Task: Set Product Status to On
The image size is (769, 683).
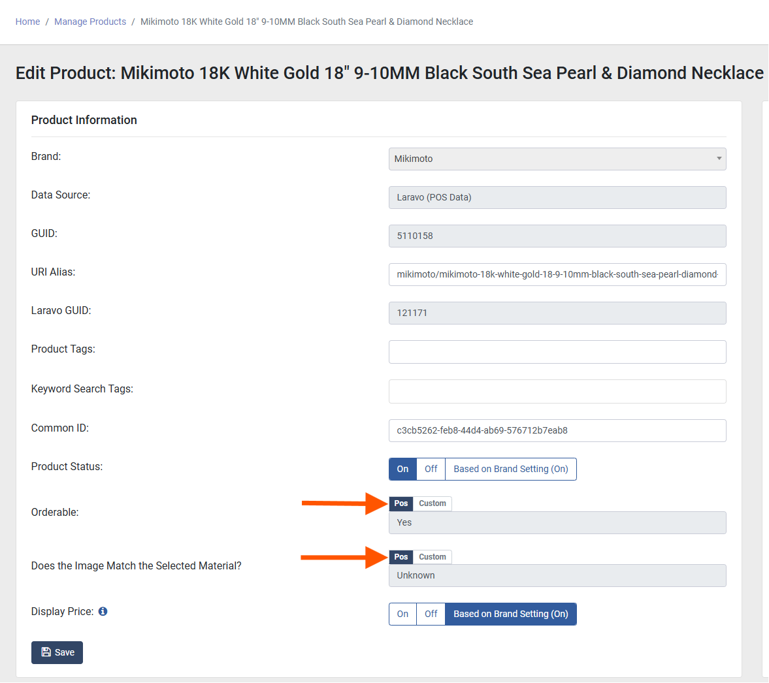Action: pyautogui.click(x=402, y=469)
